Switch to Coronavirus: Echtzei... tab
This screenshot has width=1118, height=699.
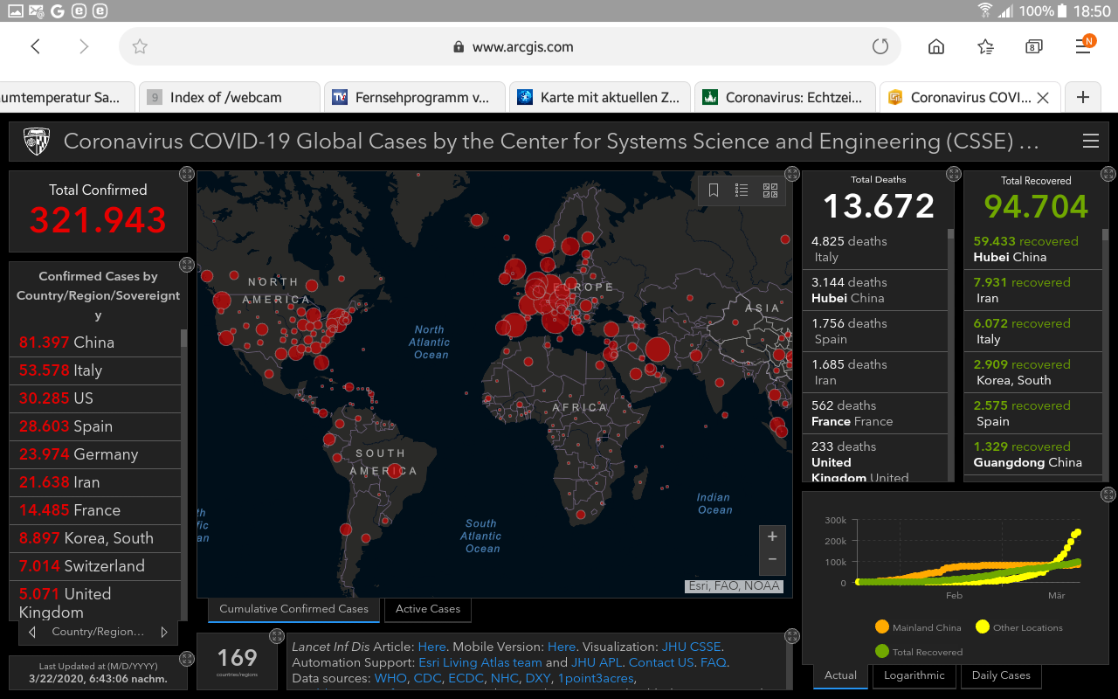785,97
